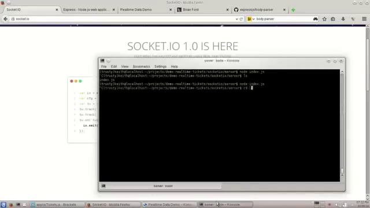
Task: Switch to expressjs/body-parser GitHub tab
Action: click(x=259, y=10)
